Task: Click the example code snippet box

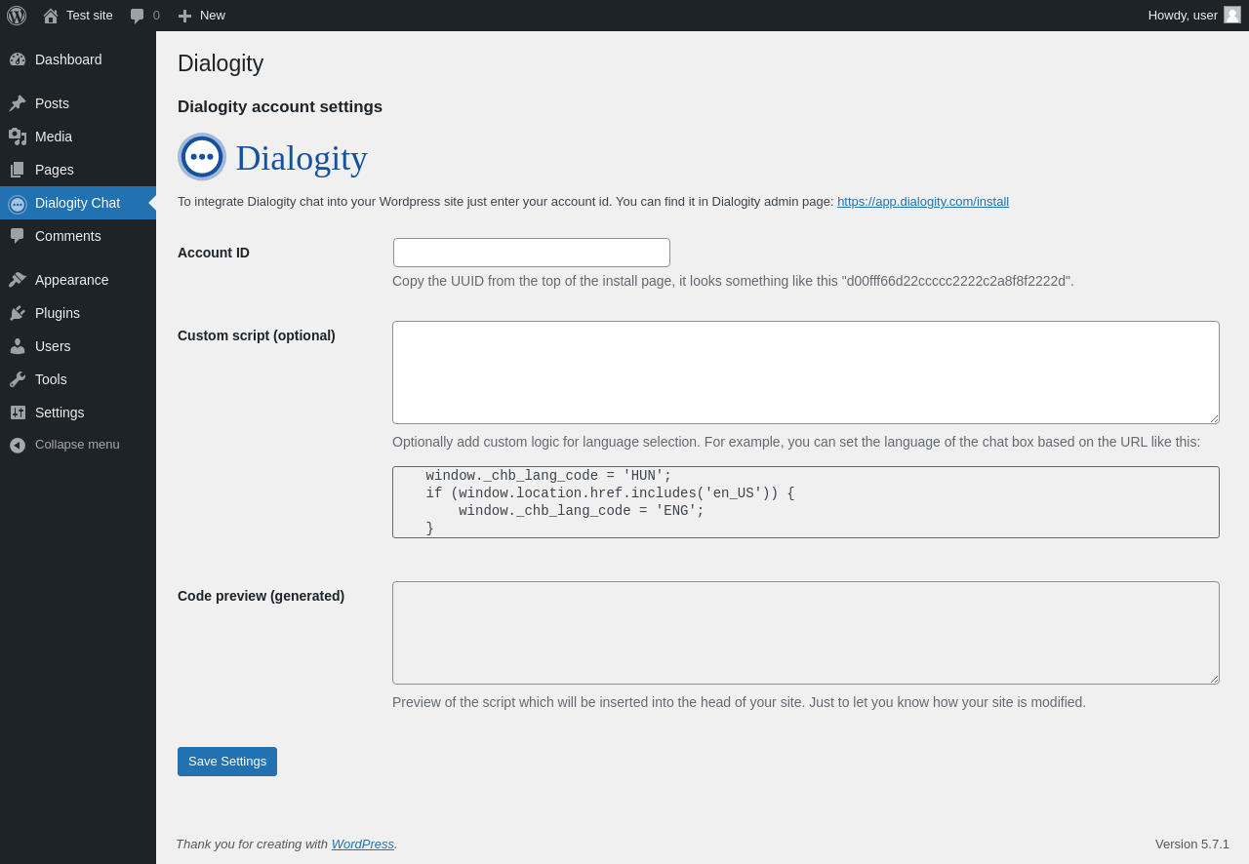Action: coord(806,502)
